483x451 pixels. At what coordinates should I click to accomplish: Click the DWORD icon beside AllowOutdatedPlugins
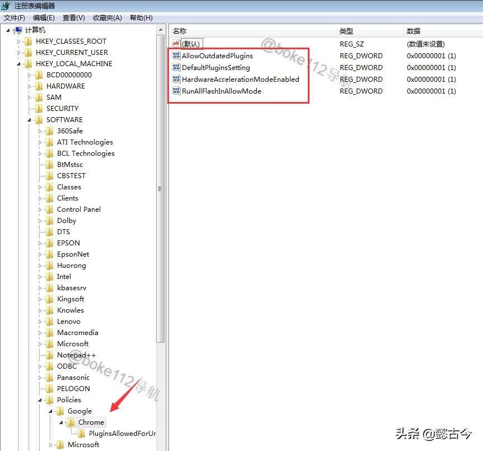click(176, 55)
